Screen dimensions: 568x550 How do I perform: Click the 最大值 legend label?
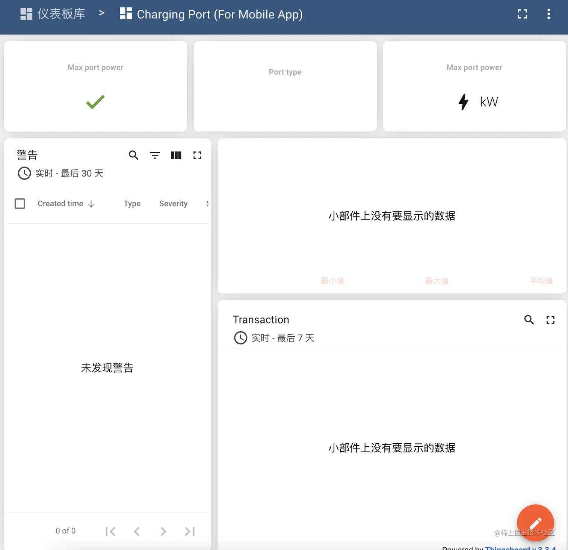pos(437,281)
